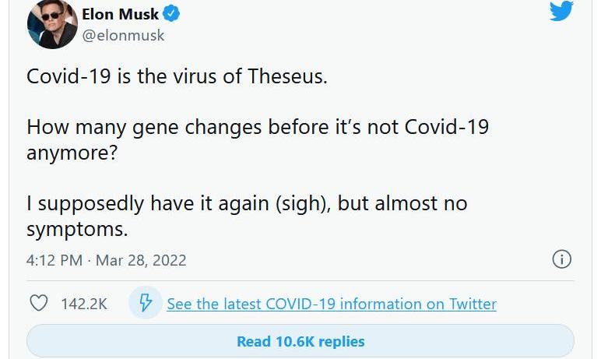Click the word 'anymore?' in the tweet

72,153
